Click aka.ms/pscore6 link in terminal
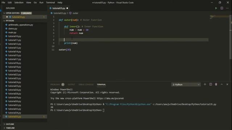This screenshot has width=232, height=130. click(x=110, y=99)
